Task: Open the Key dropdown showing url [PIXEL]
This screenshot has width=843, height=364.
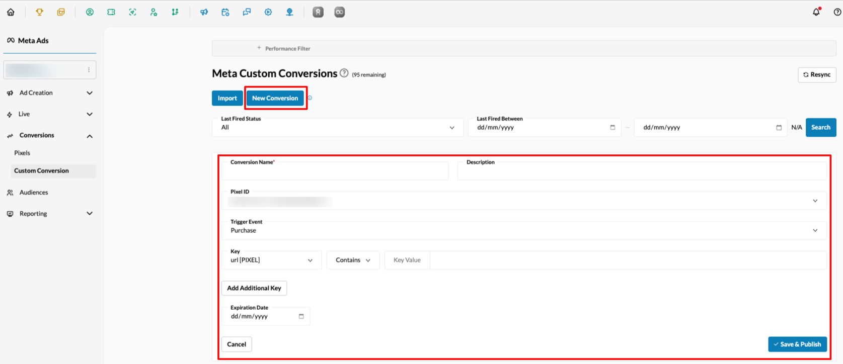Action: pyautogui.click(x=272, y=260)
